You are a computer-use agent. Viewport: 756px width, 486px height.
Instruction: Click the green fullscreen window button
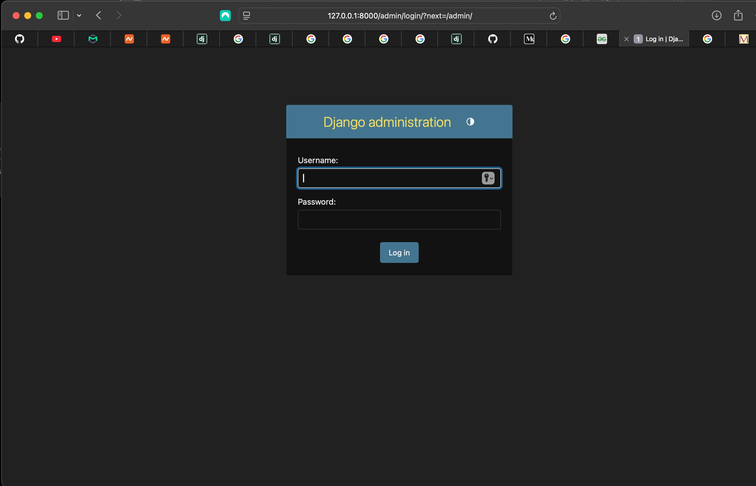click(x=39, y=16)
